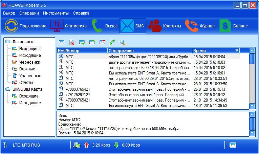Click the message list scroll up arrow
The image size is (259, 154).
pyautogui.click(x=252, y=50)
